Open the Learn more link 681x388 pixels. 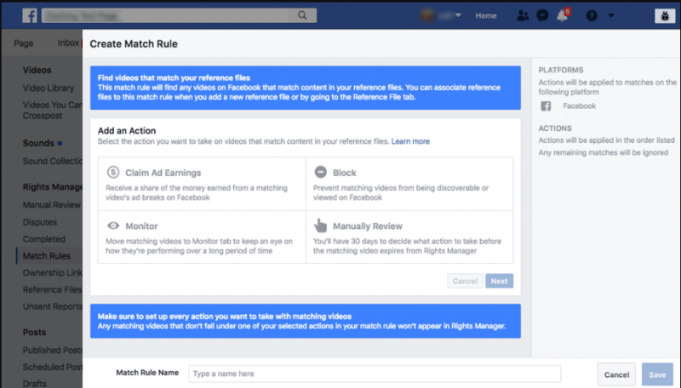pos(410,141)
